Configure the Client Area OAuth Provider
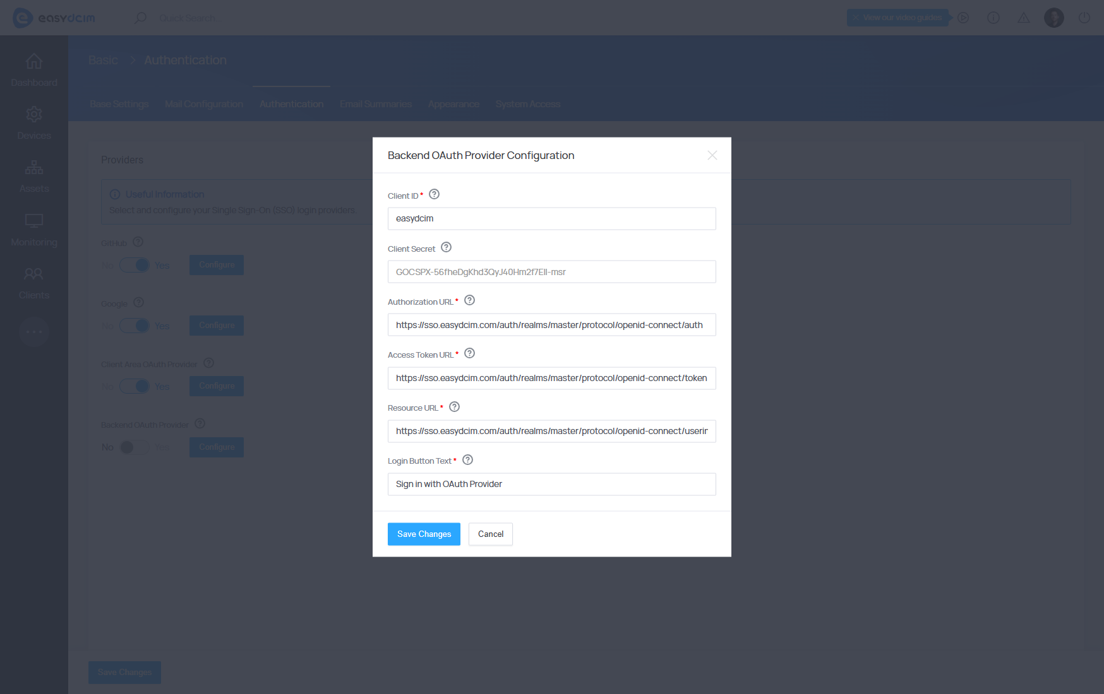The width and height of the screenshot is (1104, 694). pyautogui.click(x=217, y=386)
